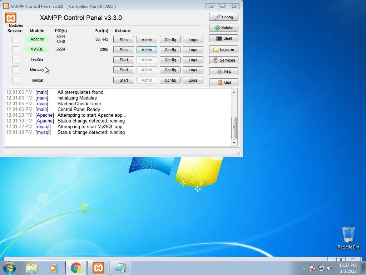This screenshot has height=275, width=366.
Task: Switch to Google Chrome in taskbar
Action: (76, 268)
